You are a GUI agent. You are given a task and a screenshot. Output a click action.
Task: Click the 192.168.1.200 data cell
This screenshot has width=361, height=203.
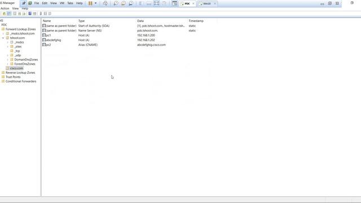point(146,36)
